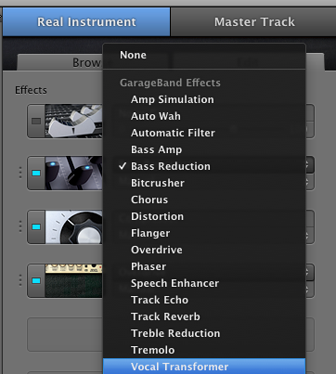Click drag handle beside amp effect
The height and width of the screenshot is (374, 336).
pos(20,280)
